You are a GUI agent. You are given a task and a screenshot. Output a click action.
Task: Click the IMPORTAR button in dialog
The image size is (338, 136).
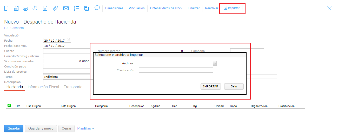pos(211,86)
